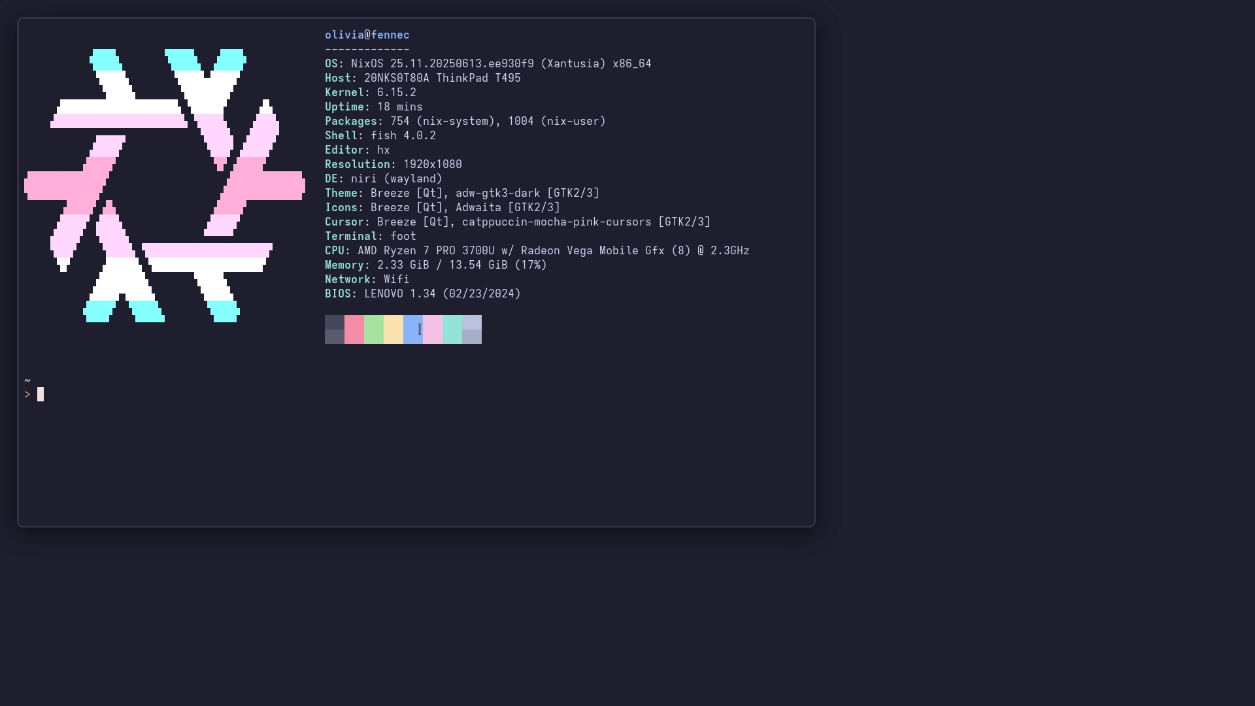Image resolution: width=1255 pixels, height=706 pixels.
Task: Click the DE value 'niri (wayland)'
Action: (397, 179)
